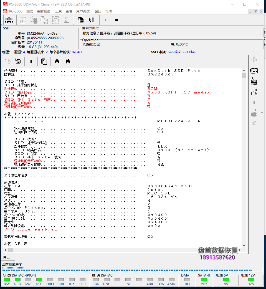Screen dimensions: 266x289
Task: Open the stacked windows list icon
Action: click(x=81, y=20)
